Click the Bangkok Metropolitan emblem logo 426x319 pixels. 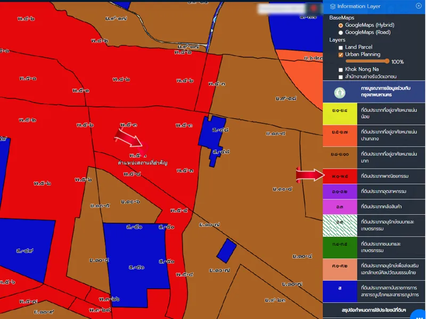click(339, 93)
